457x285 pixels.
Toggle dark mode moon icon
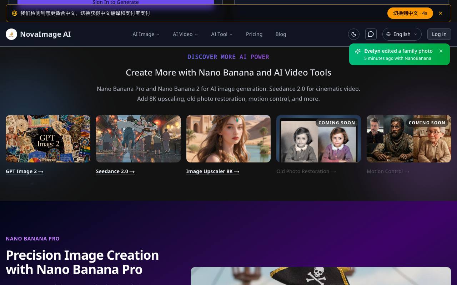tap(354, 34)
